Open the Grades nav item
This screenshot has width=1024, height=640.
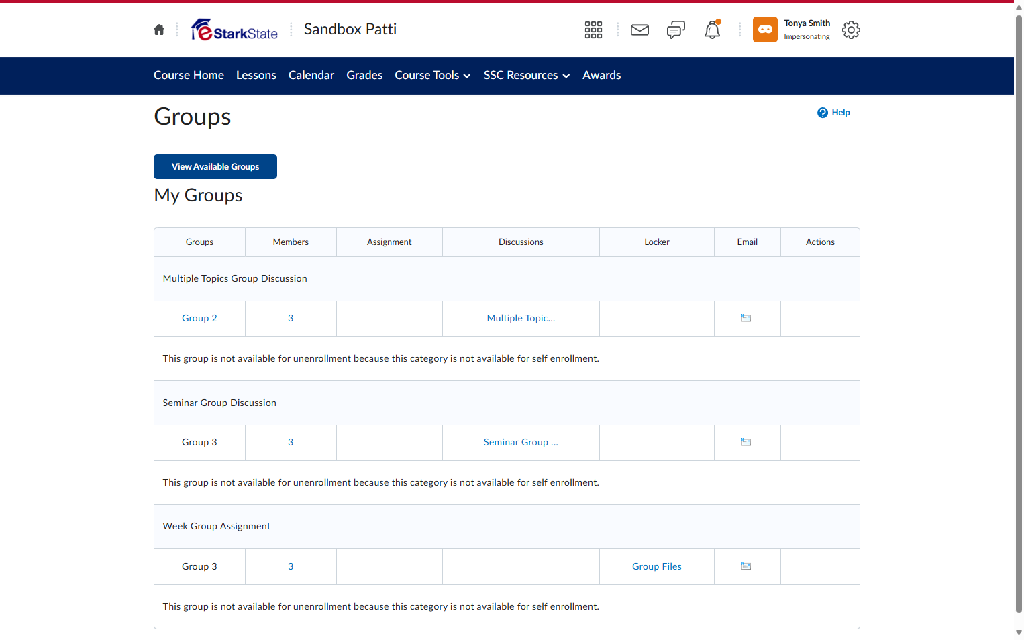(364, 76)
